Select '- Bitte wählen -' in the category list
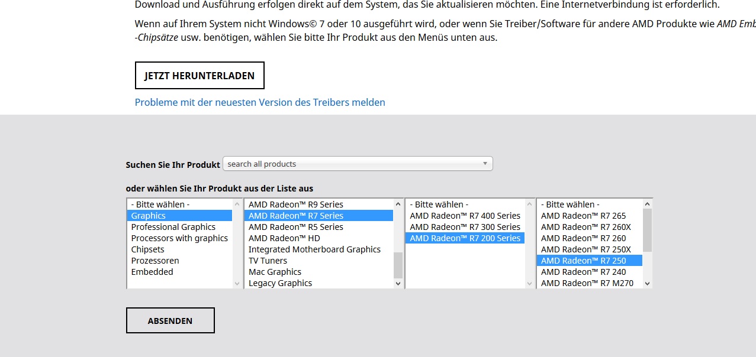756x357 pixels. click(179, 205)
